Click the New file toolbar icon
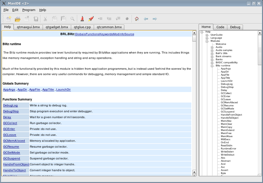The height and width of the screenshot is (183, 263). pos(8,19)
